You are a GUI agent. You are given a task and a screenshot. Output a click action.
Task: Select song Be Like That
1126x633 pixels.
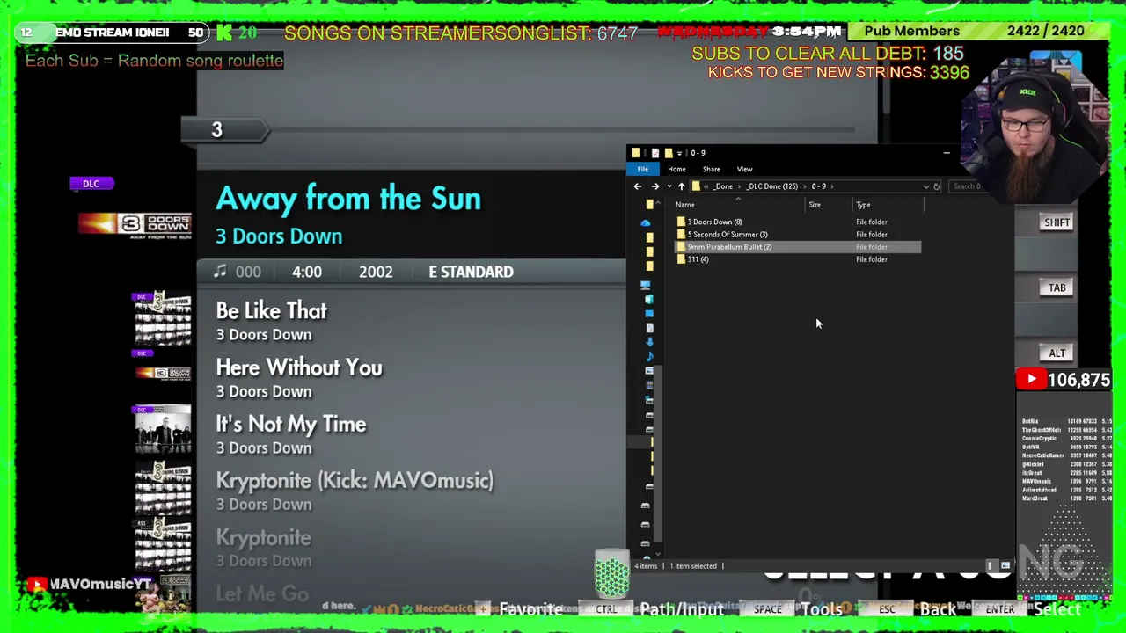271,311
